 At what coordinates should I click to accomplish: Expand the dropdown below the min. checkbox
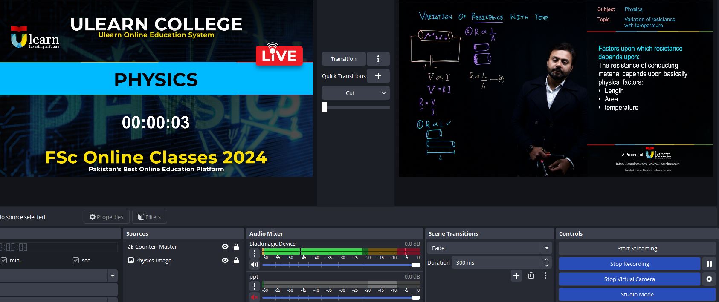[113, 276]
